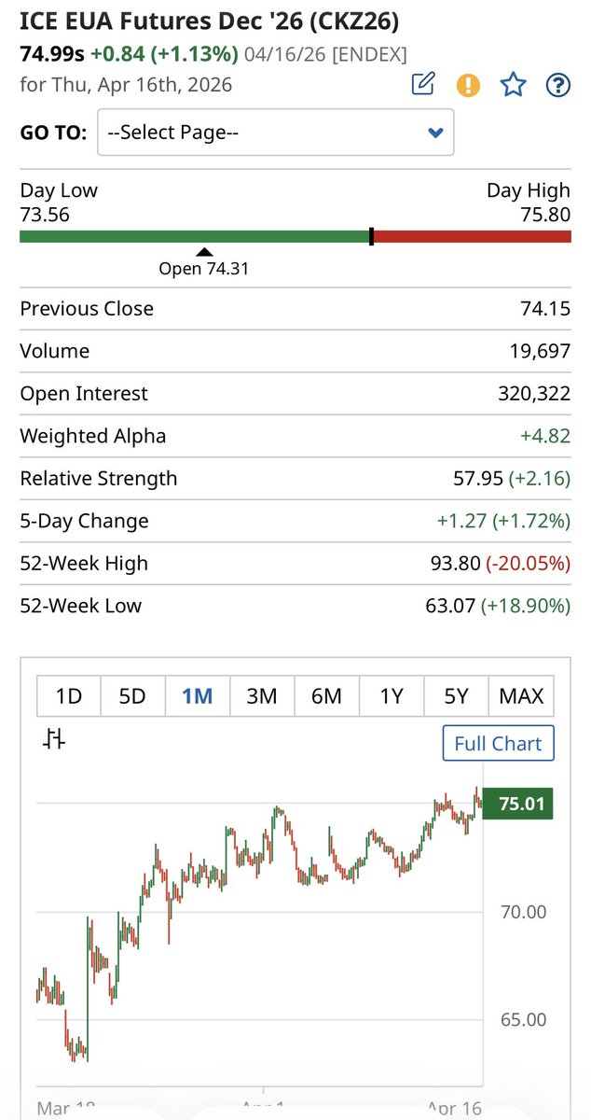The height and width of the screenshot is (1120, 591).
Task: Click the Day Low 73.56 value
Action: (x=45, y=214)
